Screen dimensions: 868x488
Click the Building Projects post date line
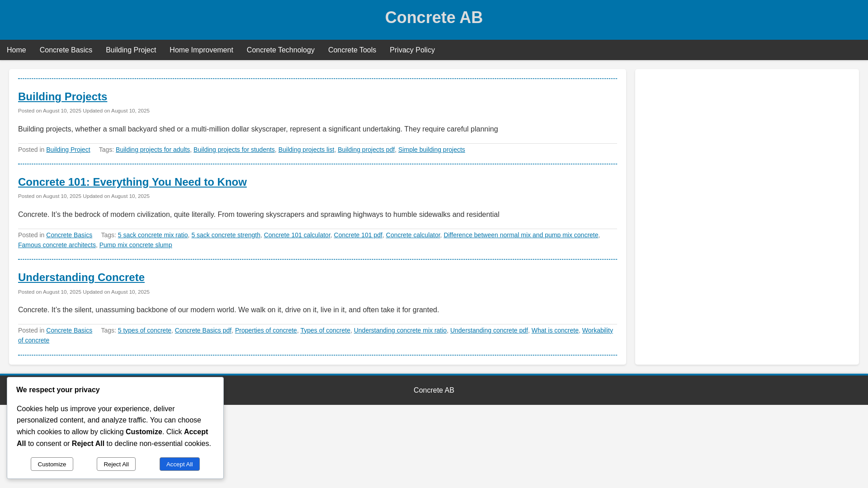(x=84, y=111)
